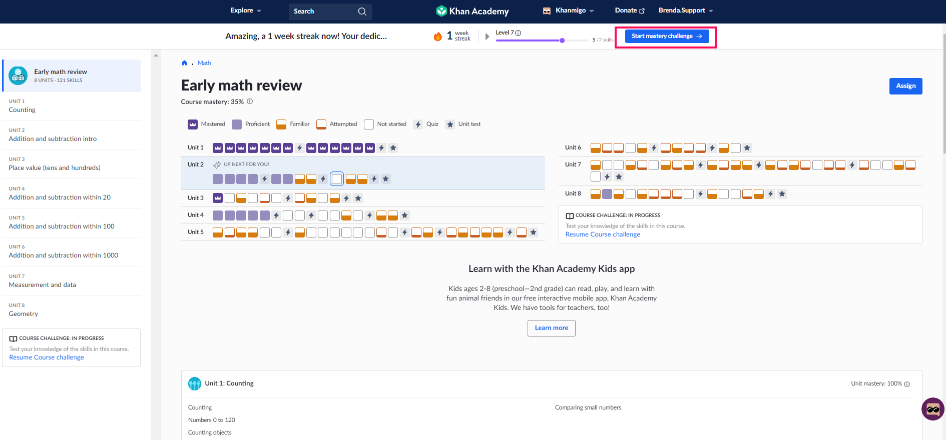946x440 pixels.
Task: Click the Unit 1 Counting section icon
Action: tap(195, 383)
